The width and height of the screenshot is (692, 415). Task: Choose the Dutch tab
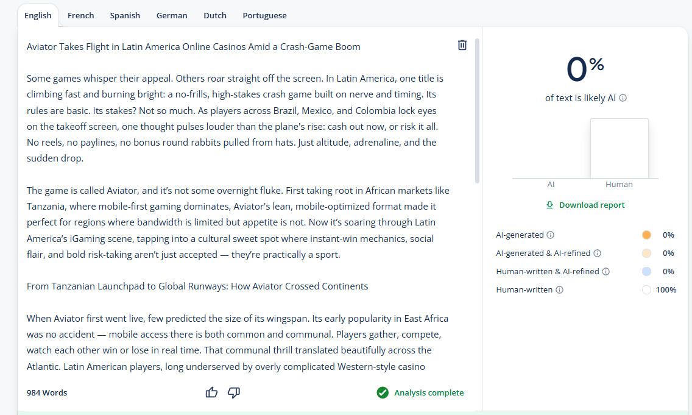tap(215, 15)
